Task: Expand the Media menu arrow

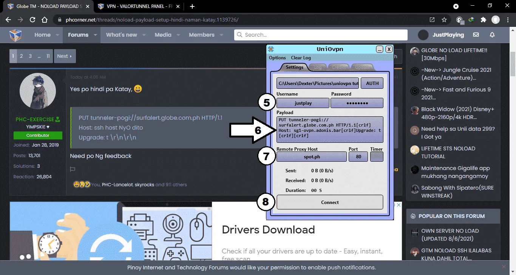Action: (178, 35)
